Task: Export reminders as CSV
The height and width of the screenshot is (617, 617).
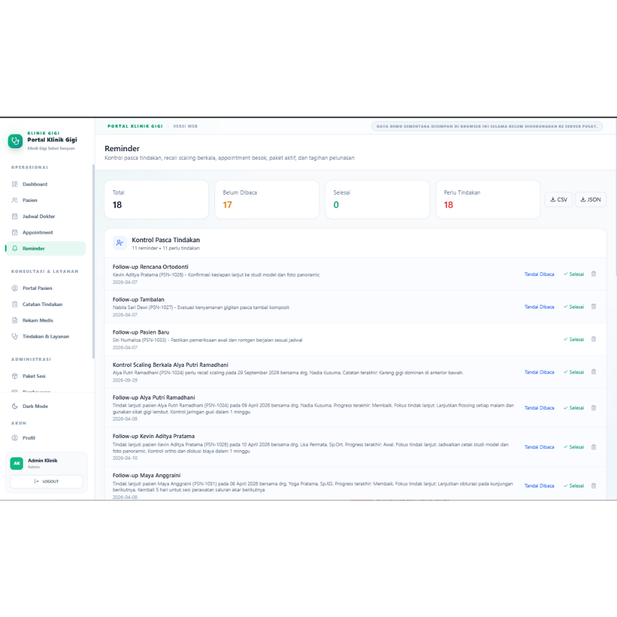Action: coord(559,199)
